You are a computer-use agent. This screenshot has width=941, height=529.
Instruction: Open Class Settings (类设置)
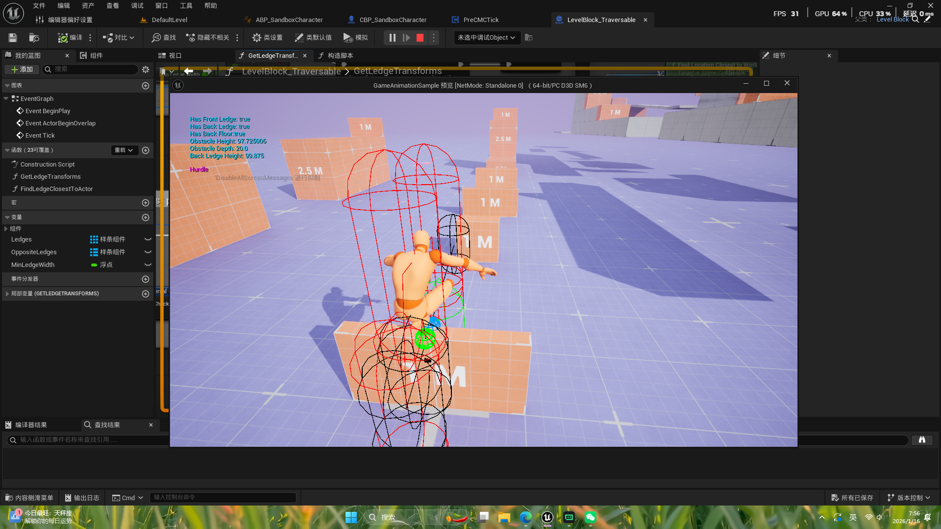click(x=267, y=38)
